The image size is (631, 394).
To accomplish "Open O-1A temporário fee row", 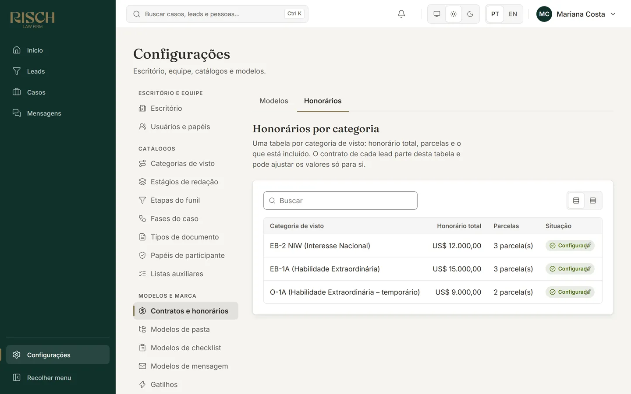I will [433, 292].
